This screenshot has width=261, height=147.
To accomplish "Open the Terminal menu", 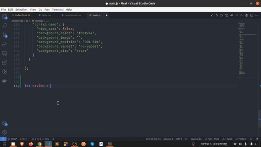I will (x=58, y=9).
